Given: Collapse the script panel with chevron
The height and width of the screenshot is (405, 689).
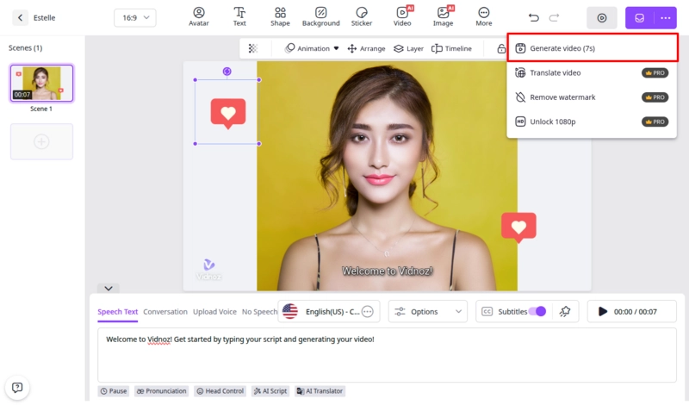Looking at the screenshot, I should pos(109,288).
